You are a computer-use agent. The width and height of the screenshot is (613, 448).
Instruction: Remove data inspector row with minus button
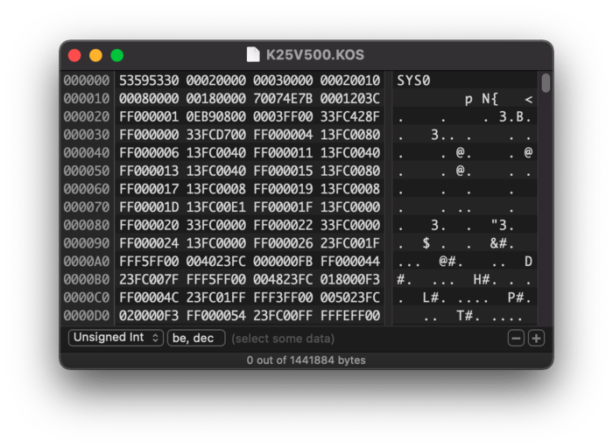(516, 338)
